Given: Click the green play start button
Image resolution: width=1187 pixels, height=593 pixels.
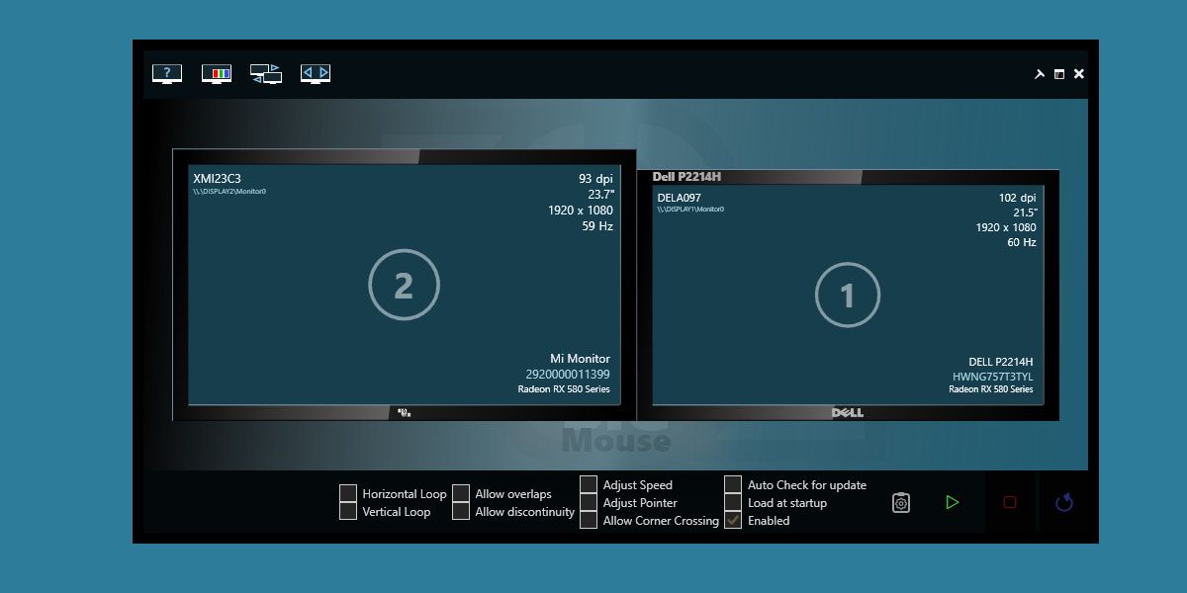Looking at the screenshot, I should 953,502.
